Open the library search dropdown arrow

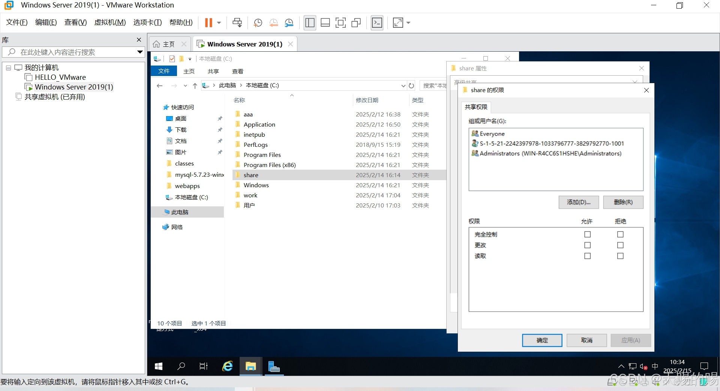point(140,52)
